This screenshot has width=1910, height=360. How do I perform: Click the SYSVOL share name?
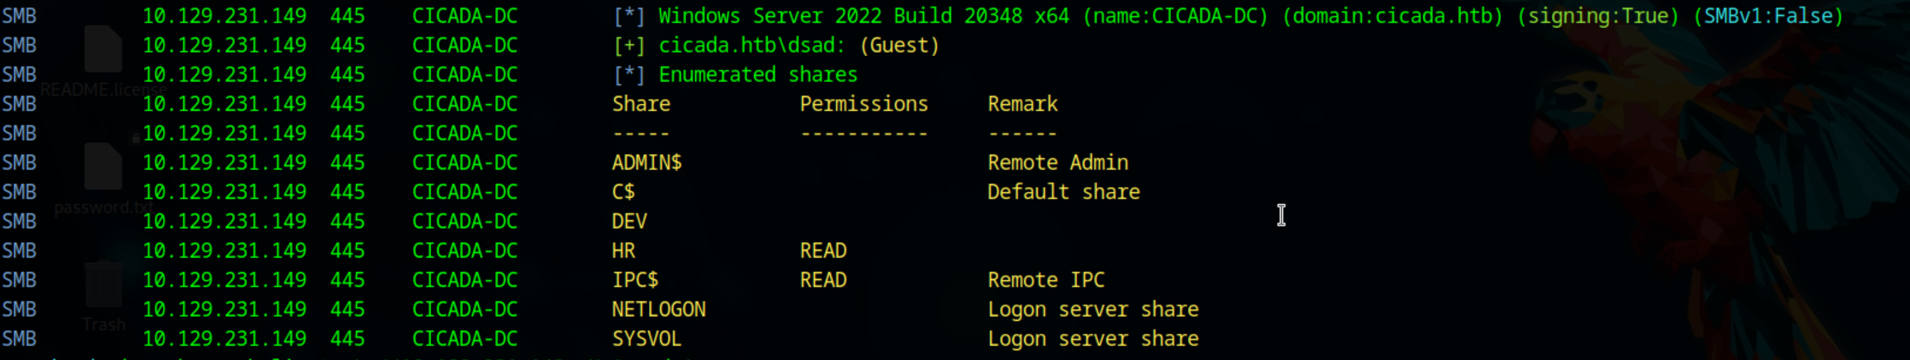646,339
